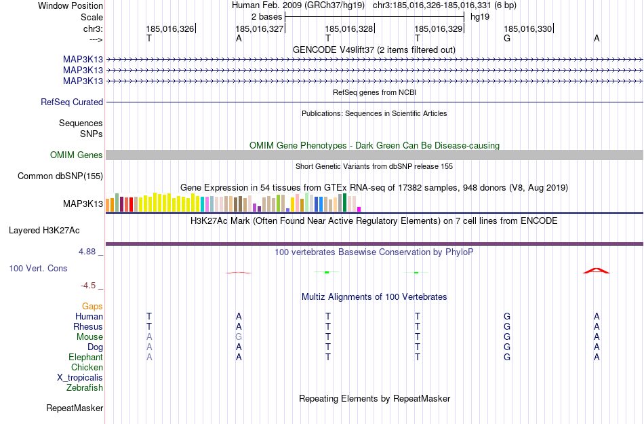Click green PhyloP mark under 185,016,328
Viewport: 644px width, 424px height.
click(327, 272)
